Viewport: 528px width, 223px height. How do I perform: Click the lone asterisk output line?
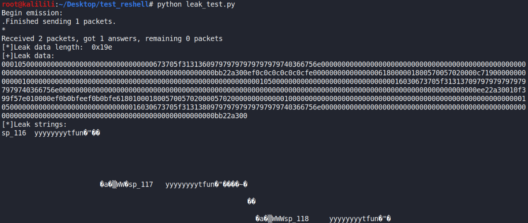click(x=4, y=30)
